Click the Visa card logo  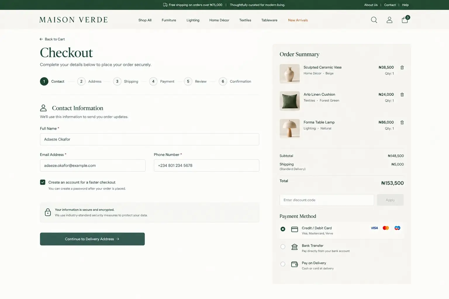[374, 228]
